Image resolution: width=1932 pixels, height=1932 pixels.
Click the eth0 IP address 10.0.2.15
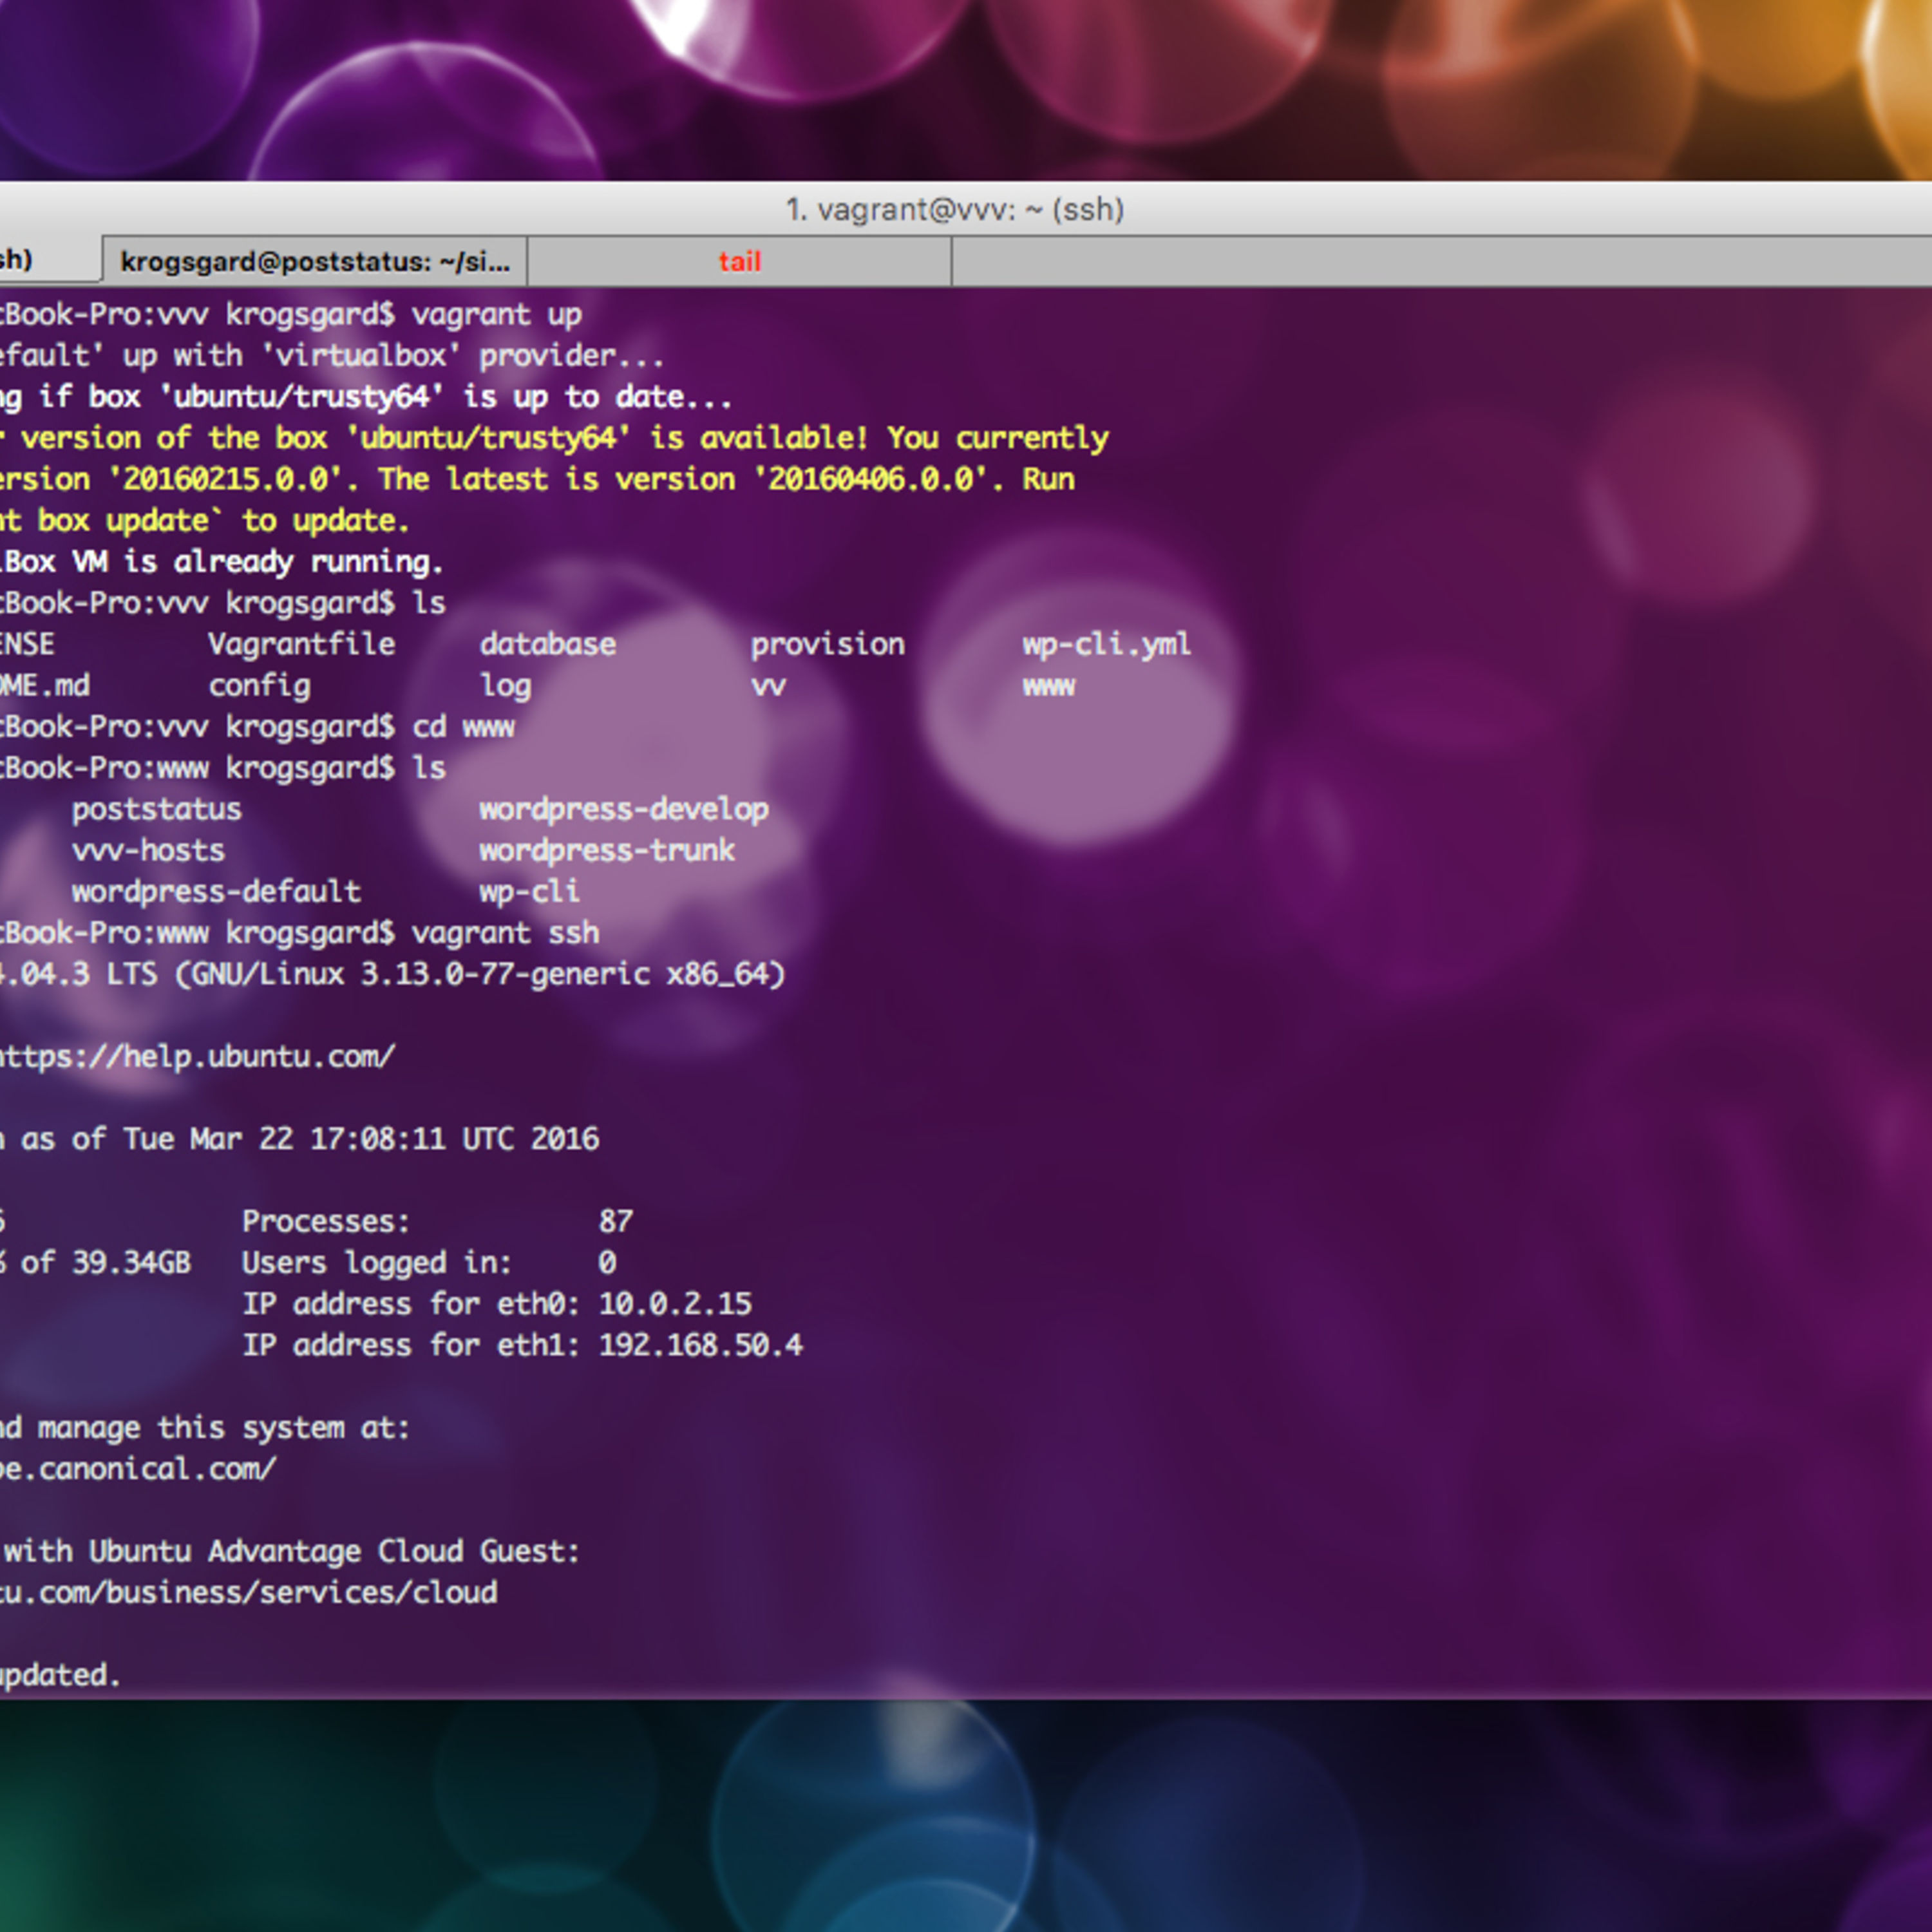tap(675, 1304)
